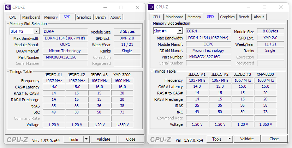This screenshot has height=148, width=292.
Task: Switch to CPU tab in left window
Action: (13, 17)
